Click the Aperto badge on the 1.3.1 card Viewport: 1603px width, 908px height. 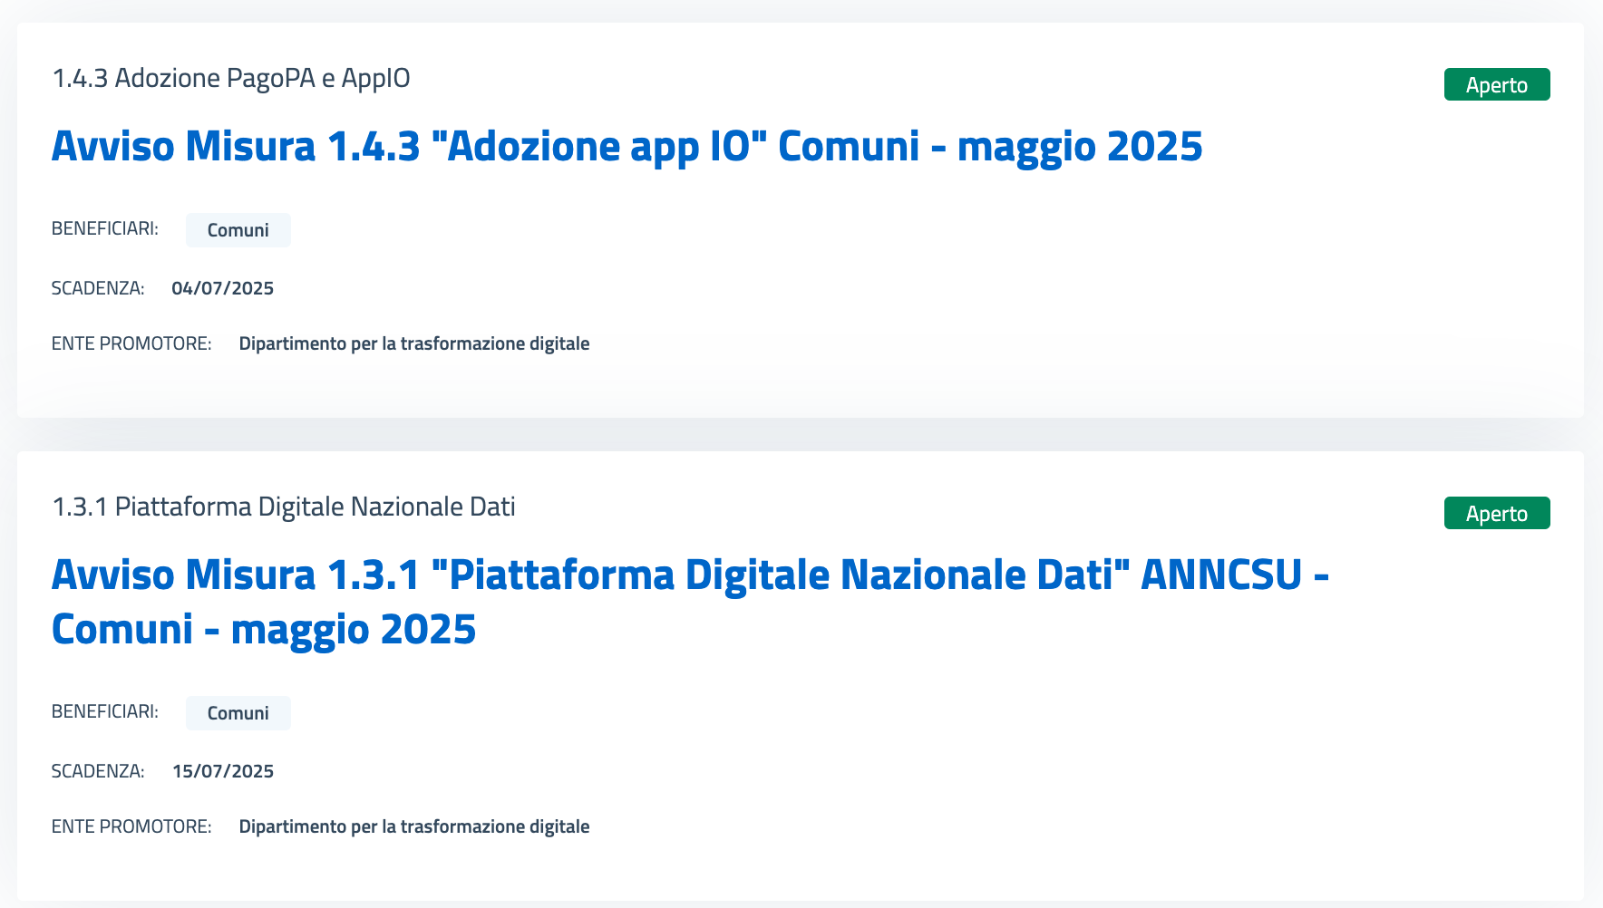coord(1497,513)
